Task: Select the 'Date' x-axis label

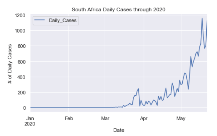Action: 119,130
